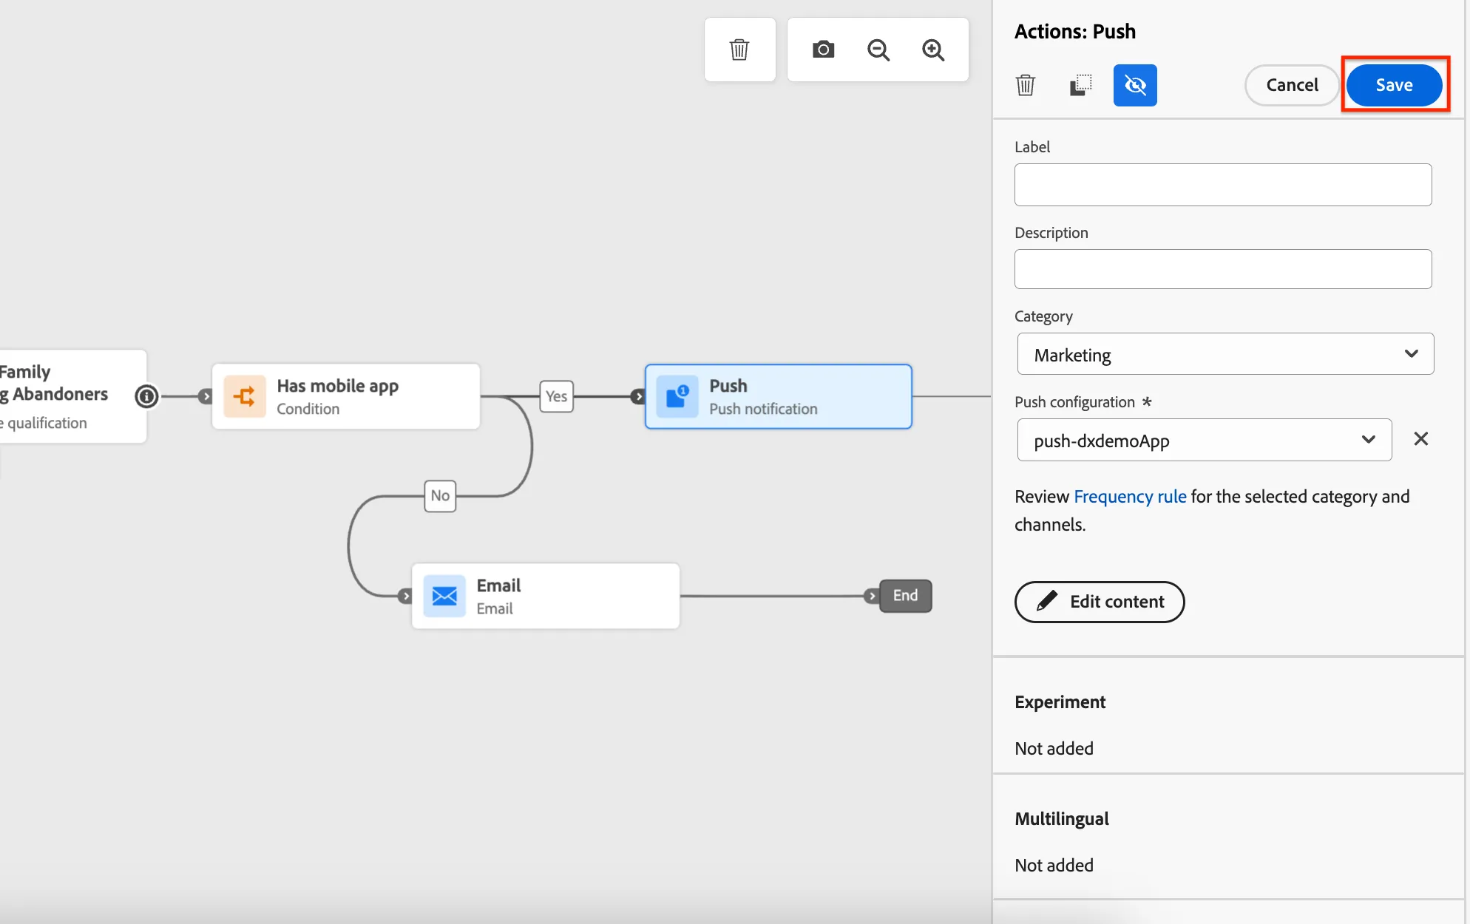
Task: Take a canvas snapshot with the camera icon
Action: tap(823, 50)
